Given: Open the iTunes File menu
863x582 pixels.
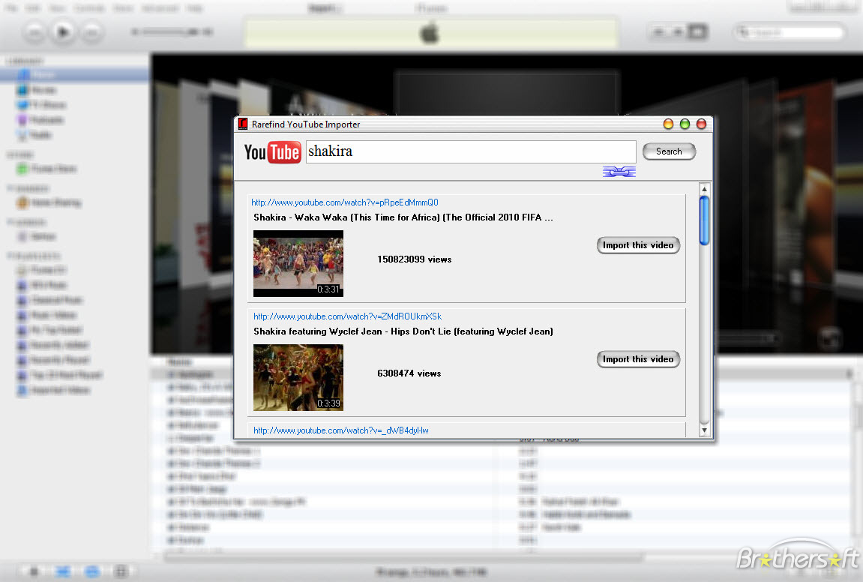Looking at the screenshot, I should 12,8.
